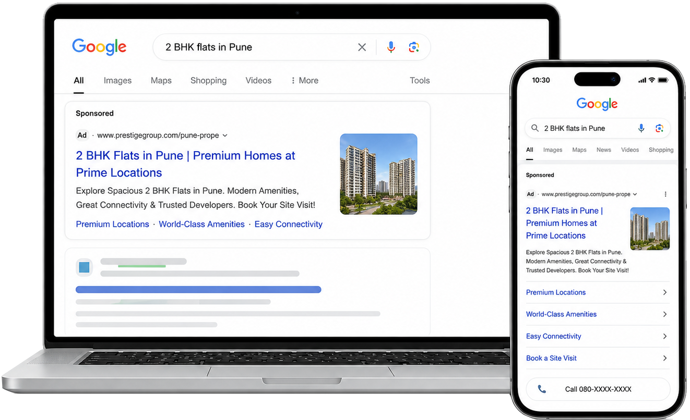The height and width of the screenshot is (420, 690).
Task: Switch to Maps tab on the phone
Action: point(579,150)
